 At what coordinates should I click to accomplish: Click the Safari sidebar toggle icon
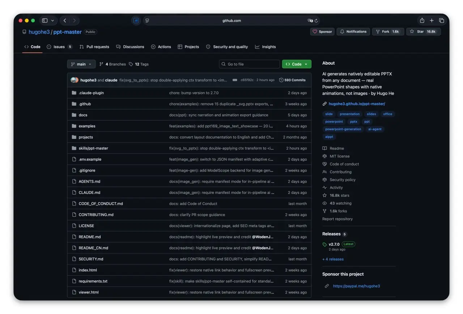pyautogui.click(x=45, y=21)
